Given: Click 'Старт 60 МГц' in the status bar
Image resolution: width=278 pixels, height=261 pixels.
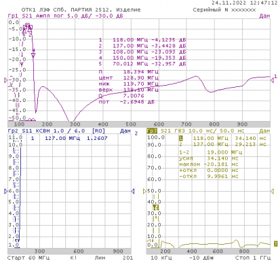Looking at the screenshot, I should coord(28,258).
